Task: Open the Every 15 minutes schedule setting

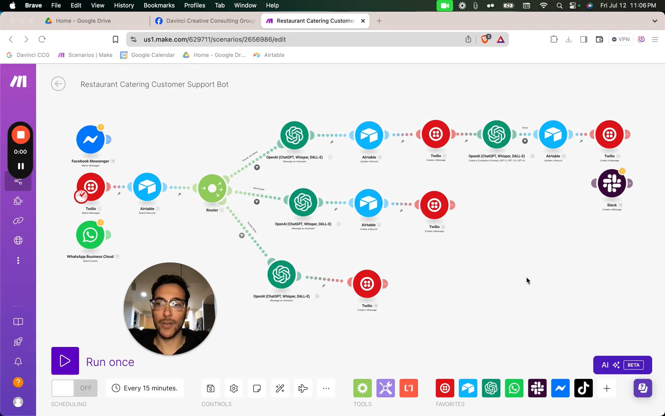Action: pyautogui.click(x=145, y=388)
